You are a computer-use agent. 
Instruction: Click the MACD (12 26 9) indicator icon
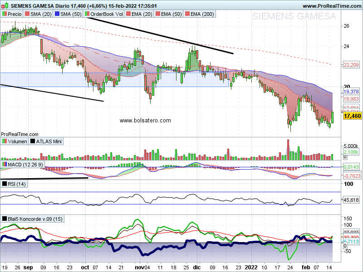click(5, 165)
